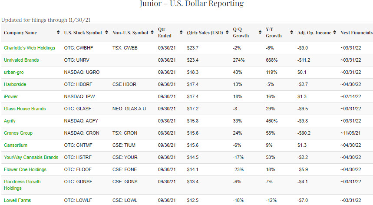Image resolution: width=373 pixels, height=205 pixels.
Task: Sort table by U.S. Stock Symbol arrows
Action: (x=107, y=33)
